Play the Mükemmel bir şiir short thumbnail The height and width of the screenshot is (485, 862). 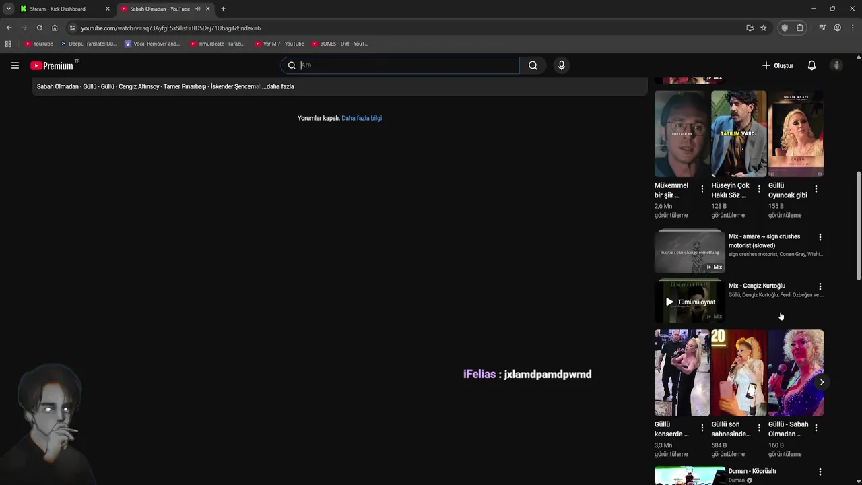[682, 134]
